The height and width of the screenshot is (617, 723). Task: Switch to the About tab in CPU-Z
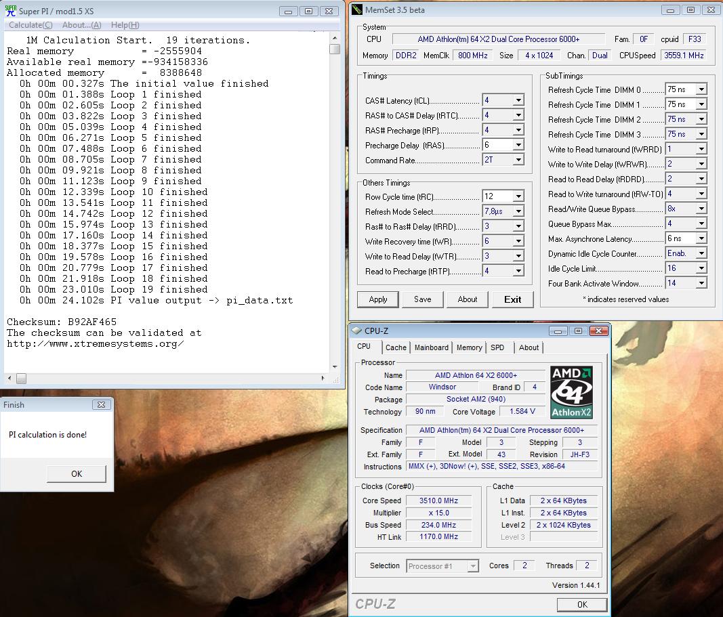529,347
